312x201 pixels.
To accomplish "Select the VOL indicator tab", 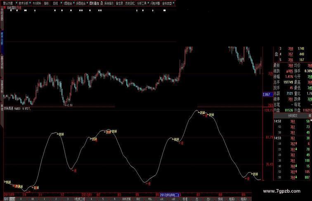I will point(150,199).
